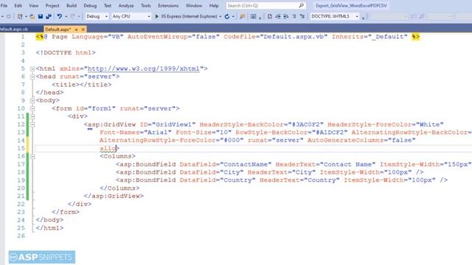
Task: Collapse the html element on line 5
Action: point(32,68)
